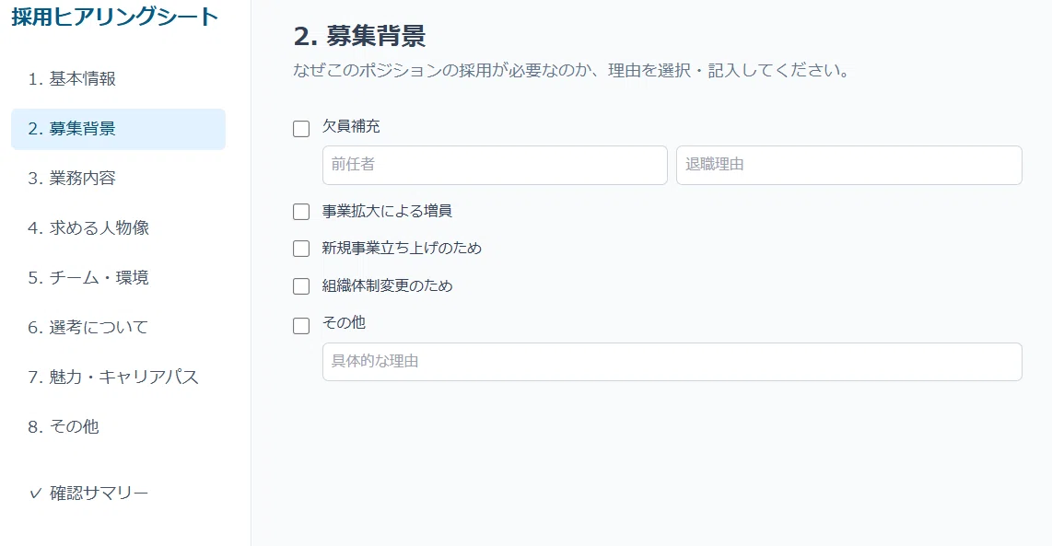The height and width of the screenshot is (546, 1052).
Task: Click the 具体的な理由 text box
Action: [672, 362]
